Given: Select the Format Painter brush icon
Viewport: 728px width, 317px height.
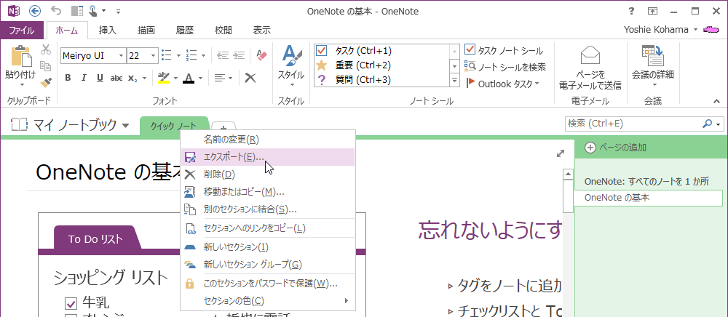Looking at the screenshot, I should click(x=45, y=82).
